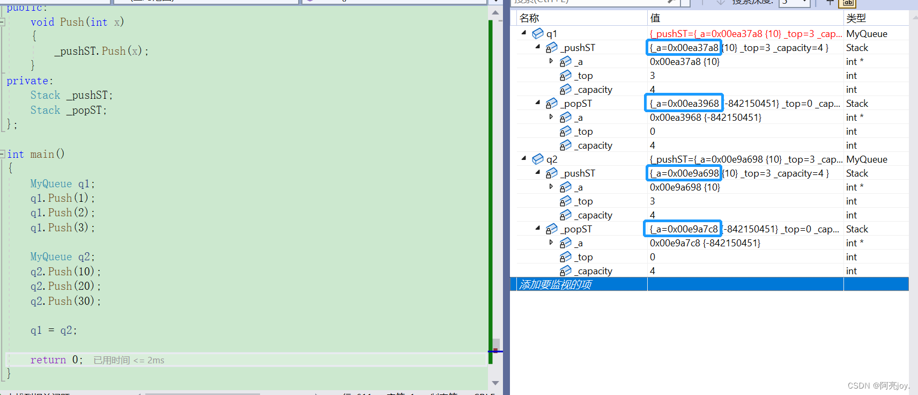The image size is (918, 395).
Task: Click the _a pointer icon under q2 _pushST
Action: [x=566, y=187]
